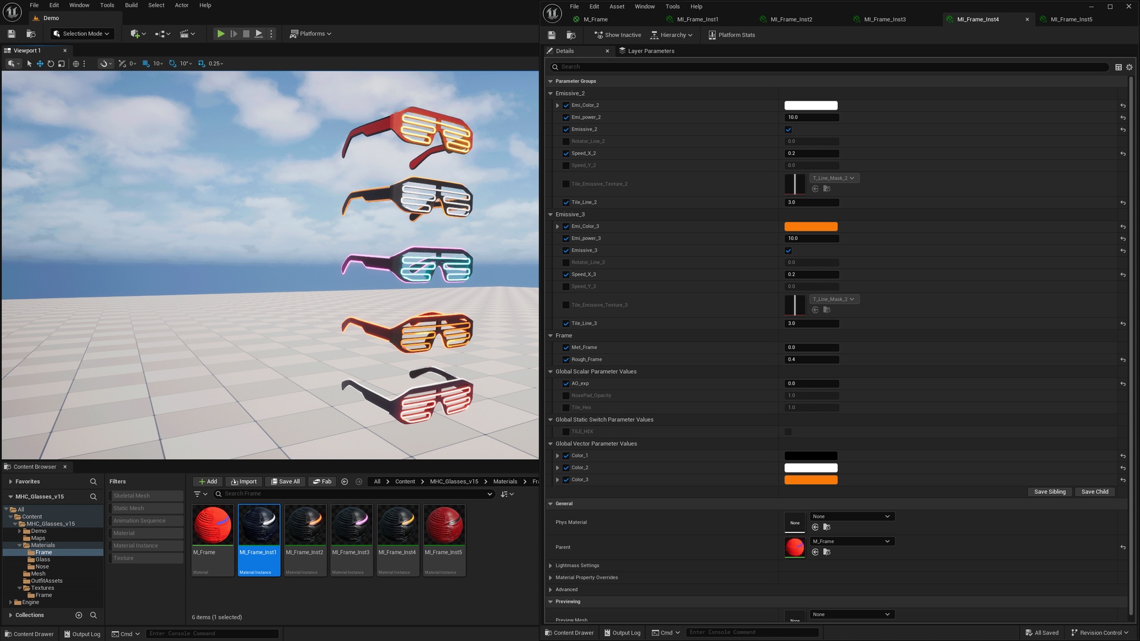The width and height of the screenshot is (1140, 641).
Task: Expand the Lightmass Settings section
Action: click(x=550, y=566)
